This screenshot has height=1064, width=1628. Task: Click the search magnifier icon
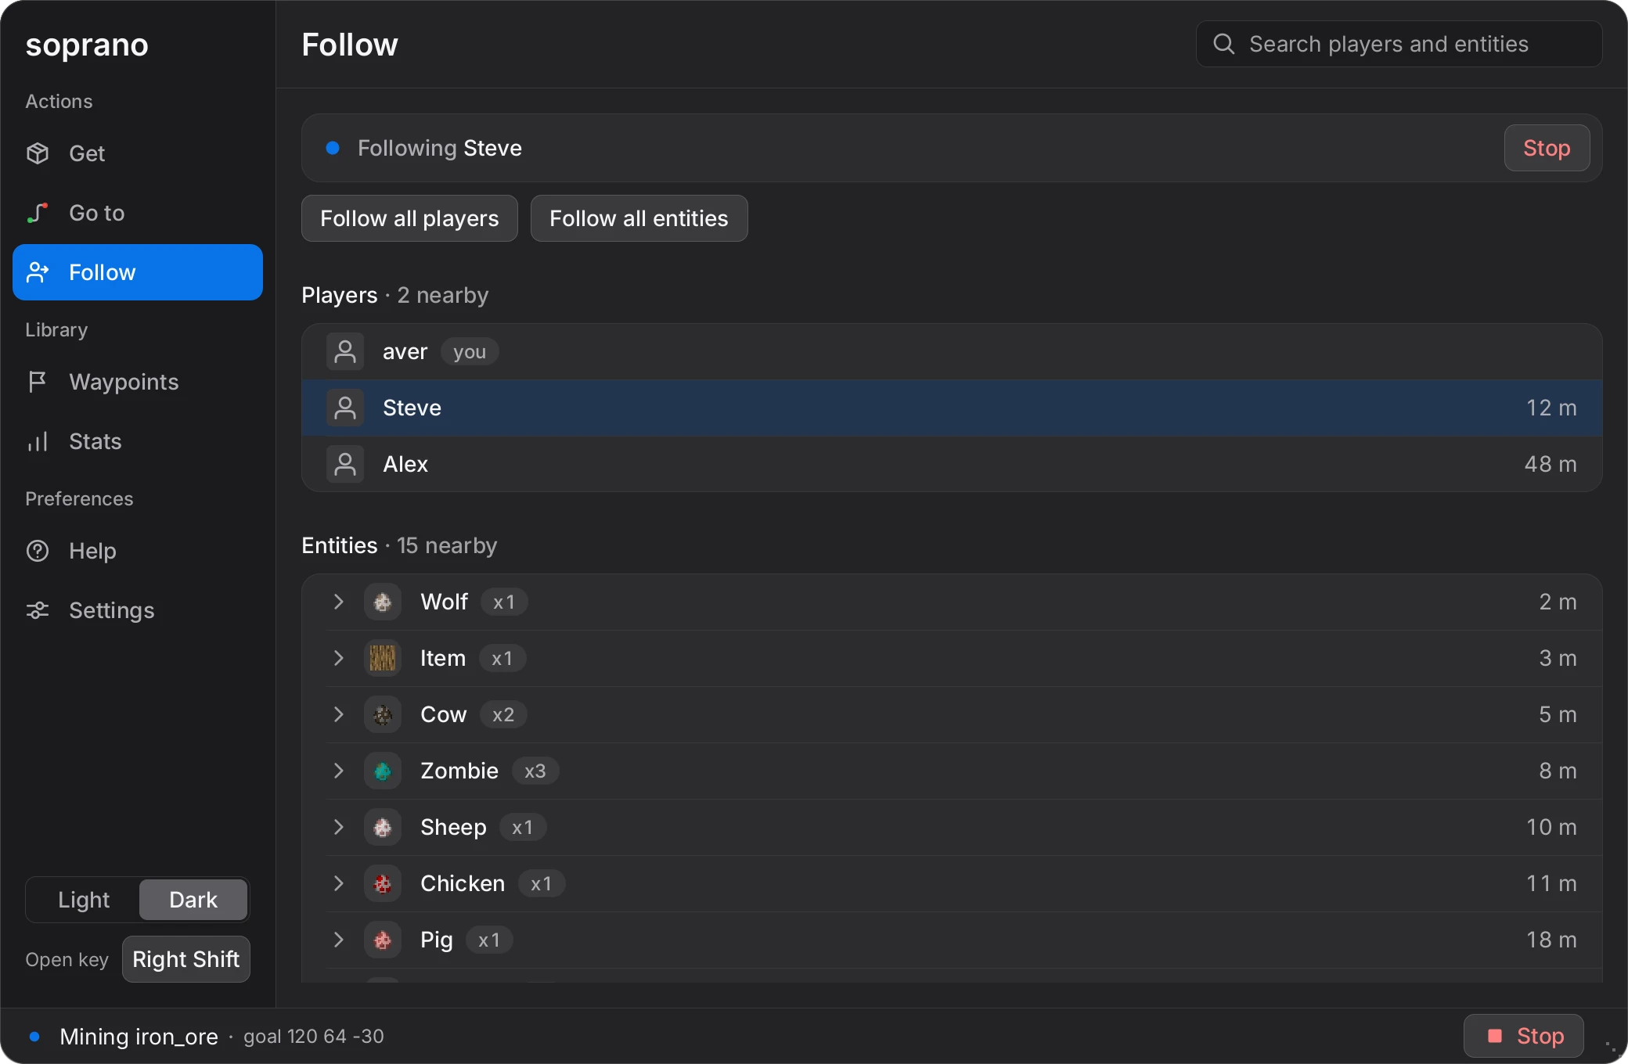pyautogui.click(x=1224, y=44)
